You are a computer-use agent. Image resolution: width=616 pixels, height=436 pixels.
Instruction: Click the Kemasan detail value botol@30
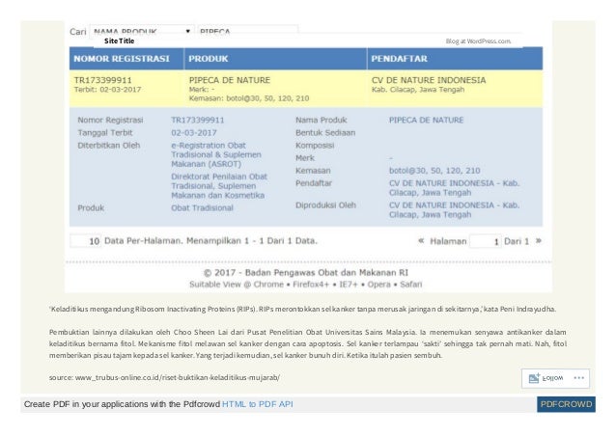click(434, 171)
